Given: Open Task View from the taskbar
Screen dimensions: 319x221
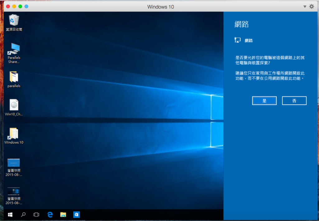Looking at the screenshot, I should pyautogui.click(x=36, y=214).
